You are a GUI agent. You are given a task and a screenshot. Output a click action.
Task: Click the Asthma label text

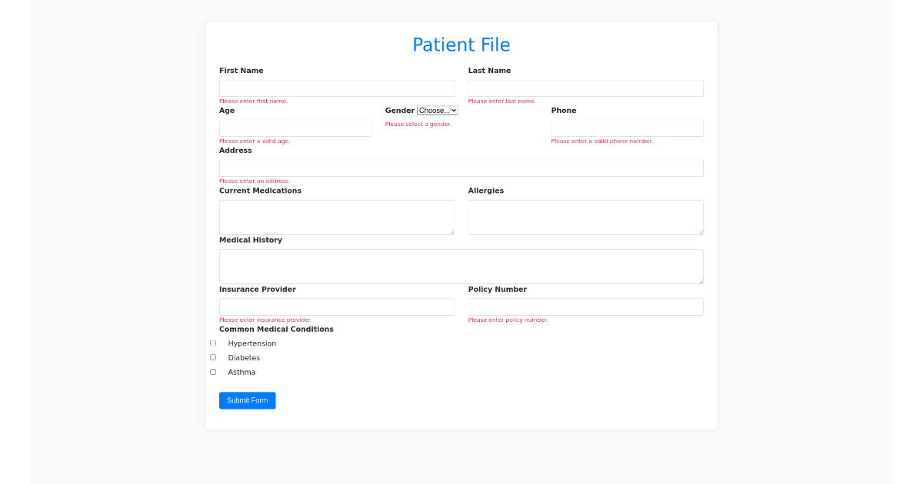click(x=242, y=373)
